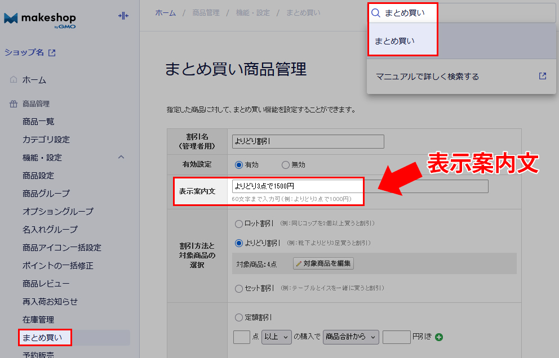Click external link icon beside manual search
Screen dimensions: 559x358
tap(542, 76)
